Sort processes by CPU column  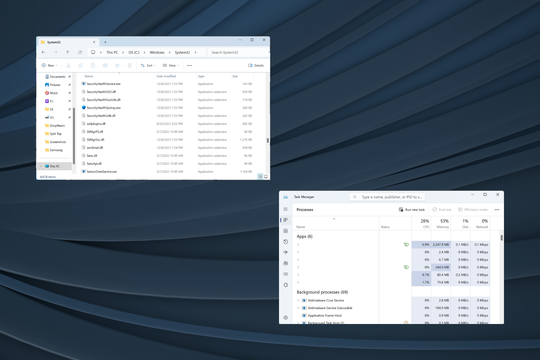[x=421, y=224]
